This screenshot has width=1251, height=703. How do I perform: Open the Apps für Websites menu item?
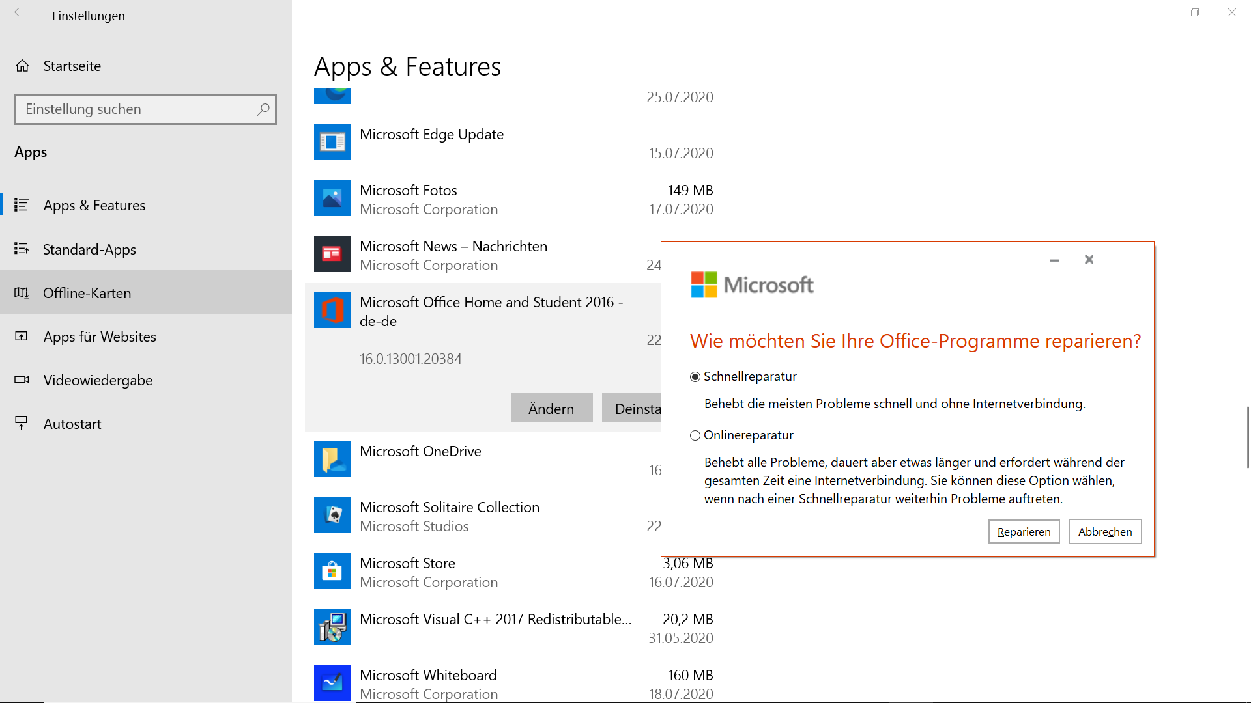pos(146,336)
